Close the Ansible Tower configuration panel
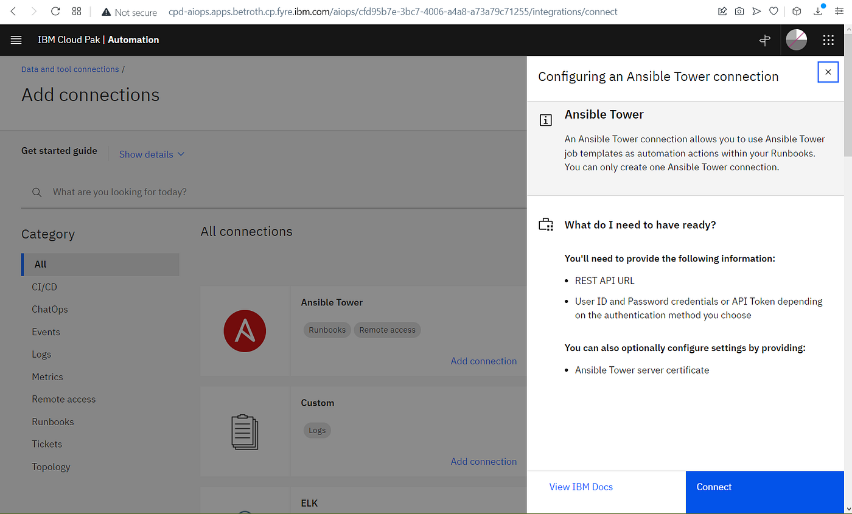852x514 pixels. coord(828,72)
